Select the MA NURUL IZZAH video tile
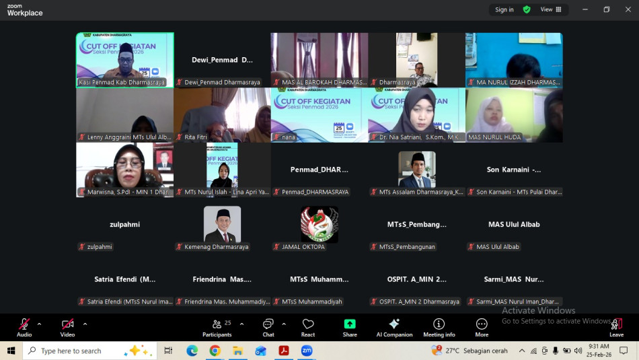This screenshot has width=639, height=360. point(514,60)
